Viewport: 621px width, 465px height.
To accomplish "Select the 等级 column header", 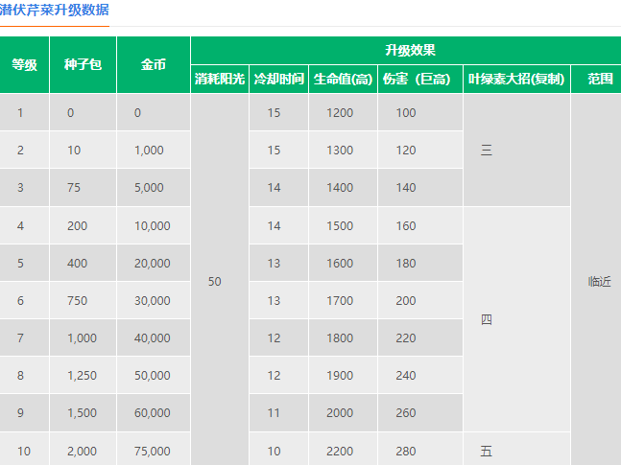I will pos(25,65).
